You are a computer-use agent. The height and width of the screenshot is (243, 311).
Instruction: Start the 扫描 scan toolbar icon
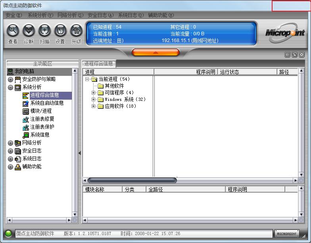[x=44, y=31]
